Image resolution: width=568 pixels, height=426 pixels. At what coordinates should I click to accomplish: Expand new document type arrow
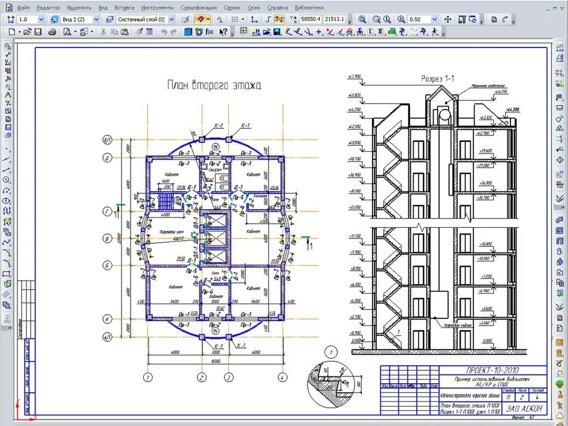(19, 32)
